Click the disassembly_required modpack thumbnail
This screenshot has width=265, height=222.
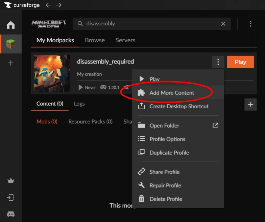pyautogui.click(x=52, y=73)
